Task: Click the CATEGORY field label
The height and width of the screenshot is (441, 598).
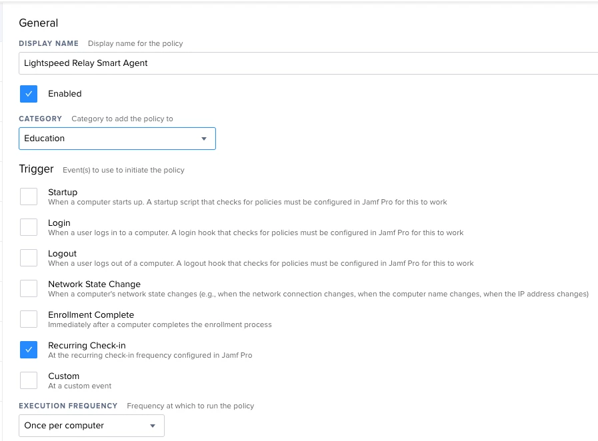Action: (41, 119)
